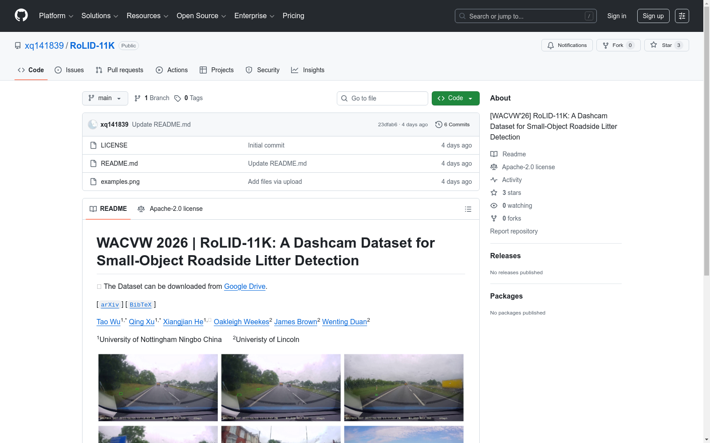Open the dashcam image with yellow truck
Image resolution: width=710 pixels, height=443 pixels.
coord(404,388)
